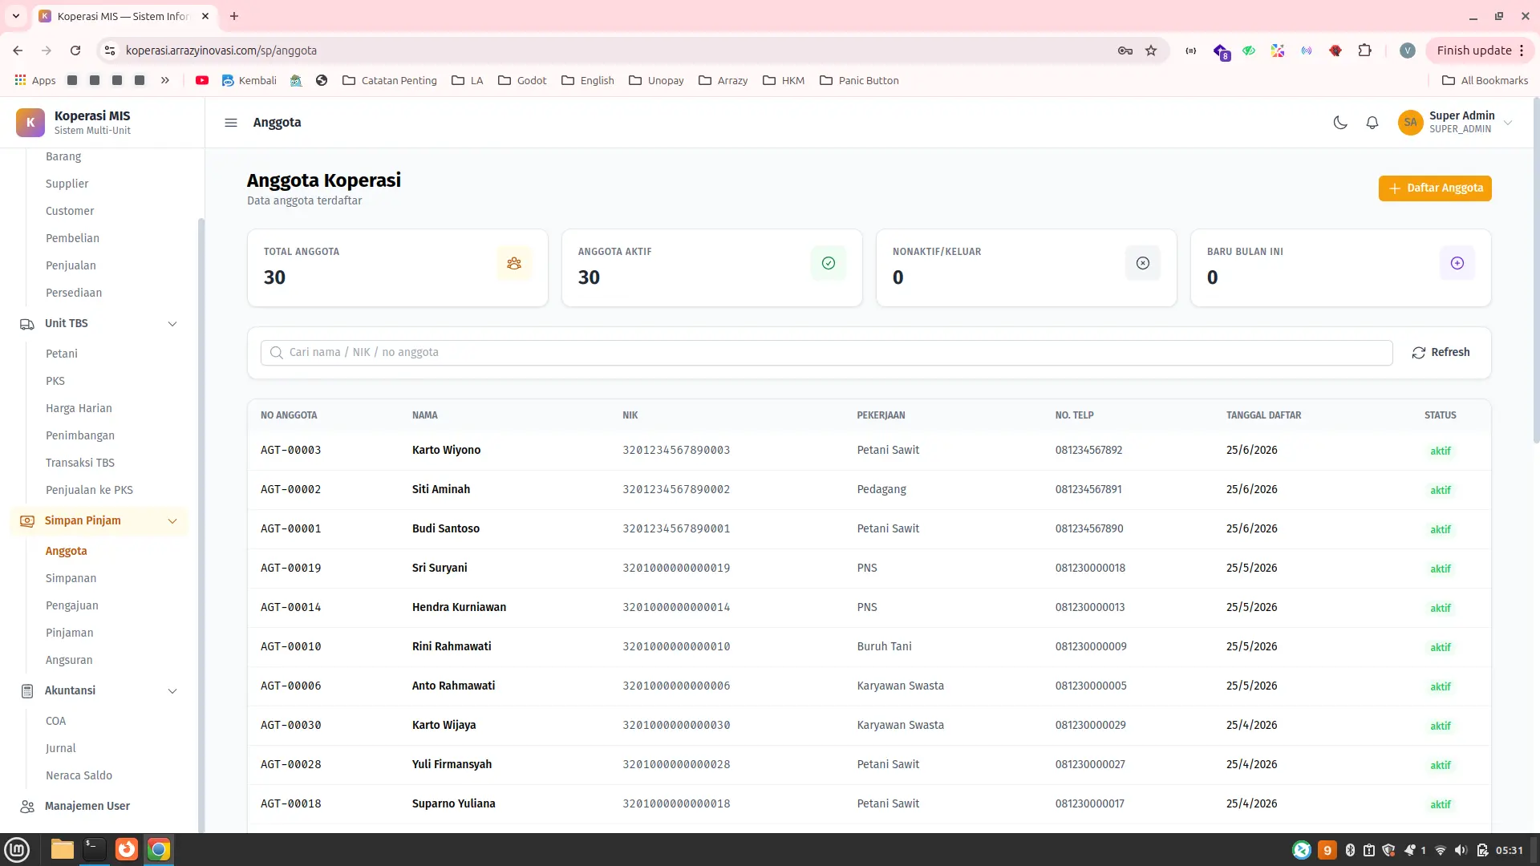Open the Simpanan menu item
Screen dimensions: 1540x866
(x=71, y=579)
